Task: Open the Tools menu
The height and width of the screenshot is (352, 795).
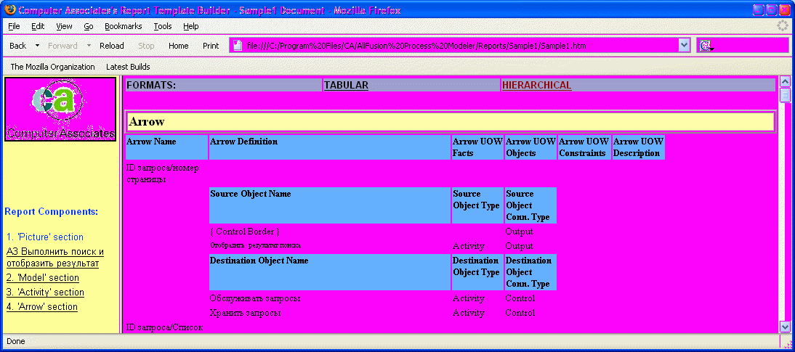Action: point(163,26)
